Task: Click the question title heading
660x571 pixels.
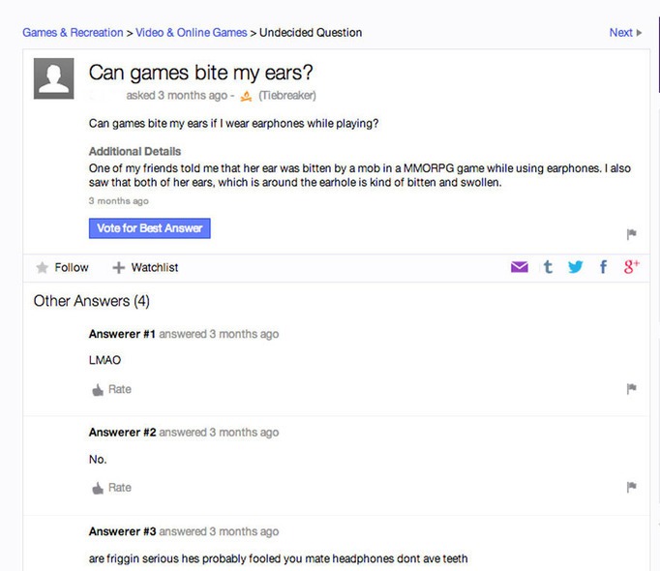Action: (200, 73)
